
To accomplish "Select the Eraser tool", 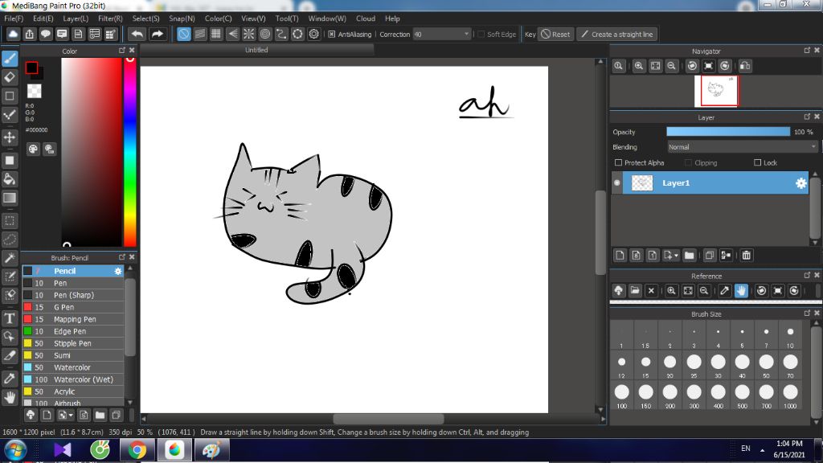I will tap(10, 77).
